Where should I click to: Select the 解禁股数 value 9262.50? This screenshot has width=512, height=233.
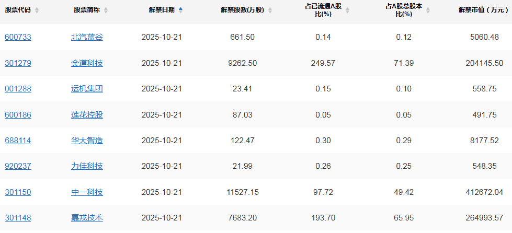click(x=242, y=63)
